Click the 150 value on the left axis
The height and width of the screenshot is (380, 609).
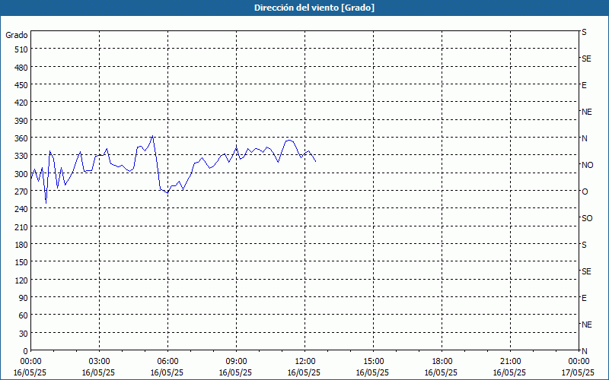(x=22, y=262)
